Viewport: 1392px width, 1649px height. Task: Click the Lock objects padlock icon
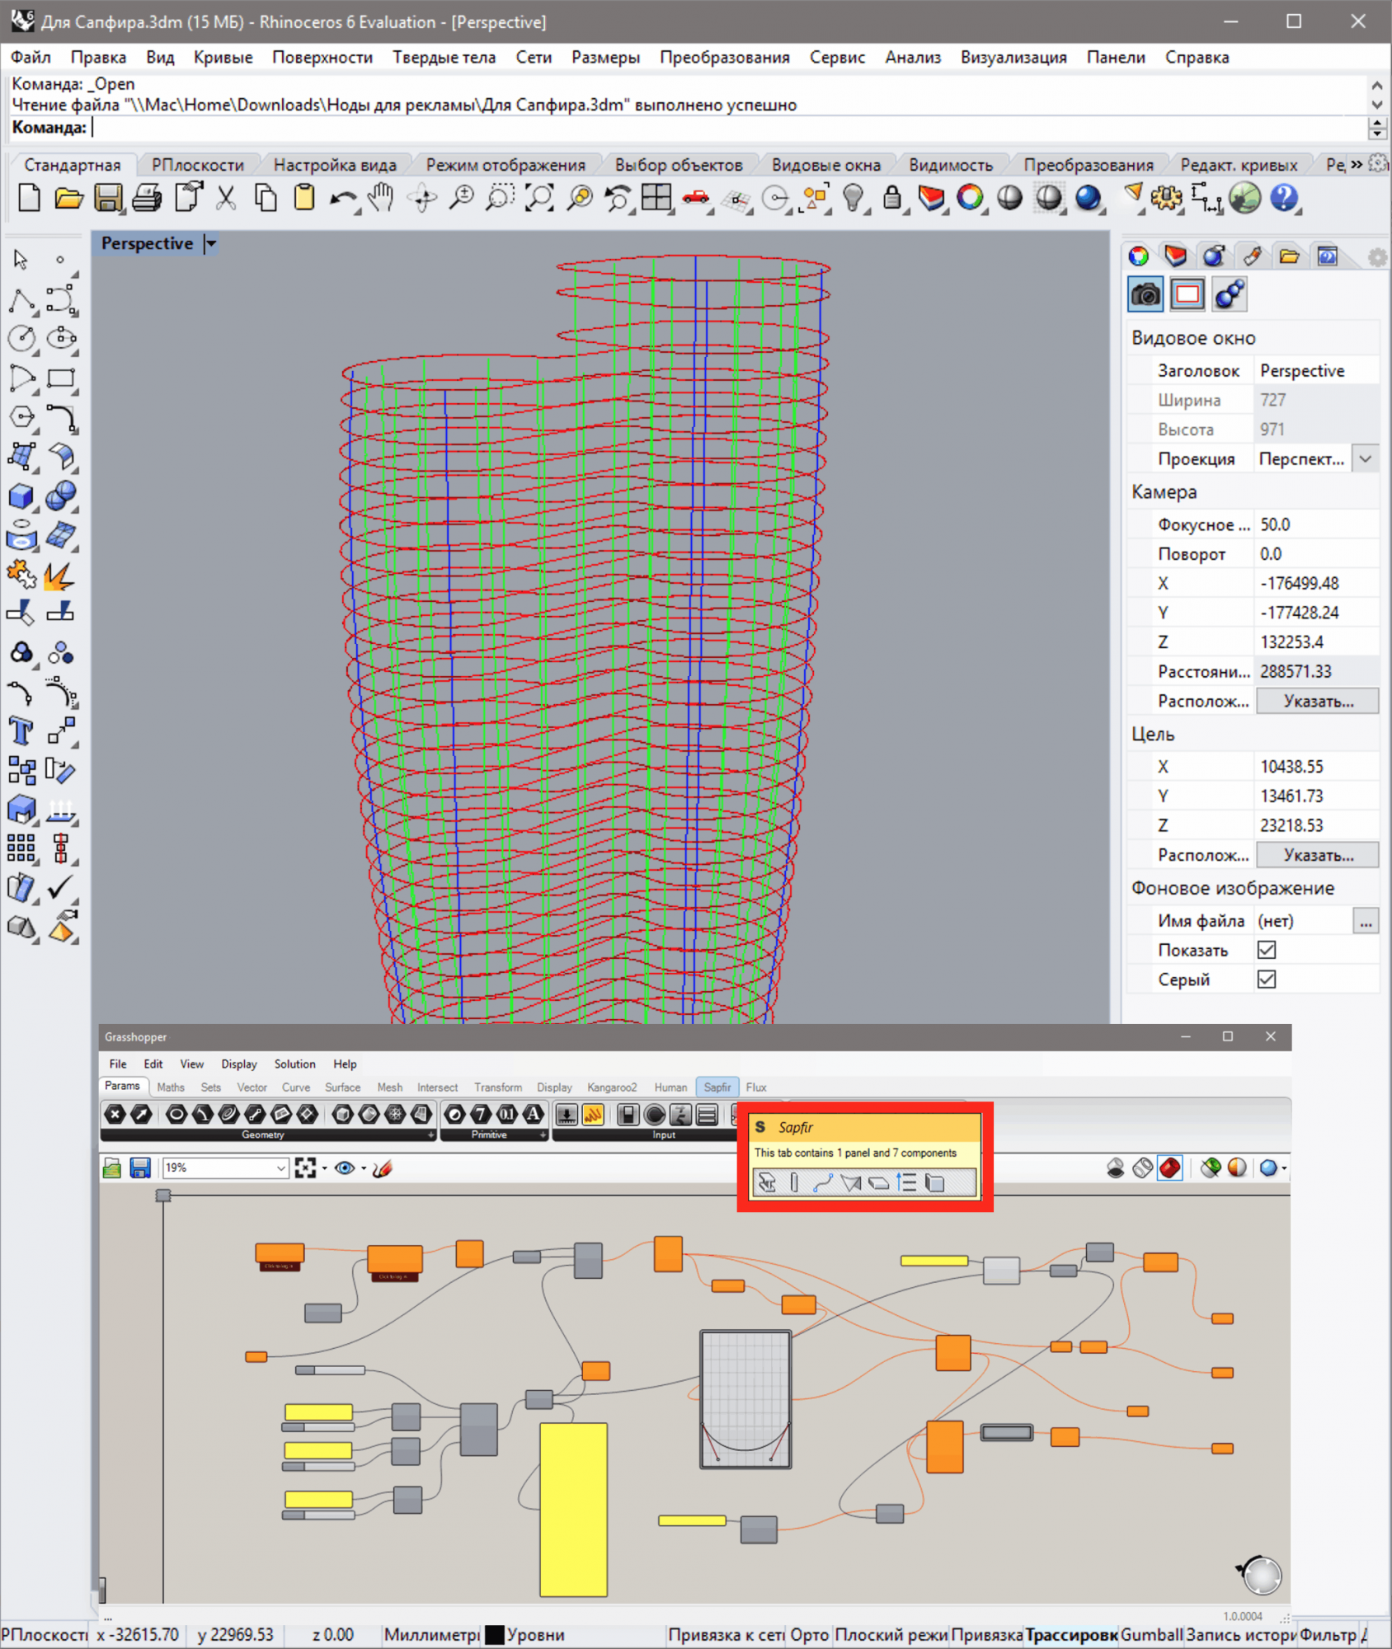(891, 199)
